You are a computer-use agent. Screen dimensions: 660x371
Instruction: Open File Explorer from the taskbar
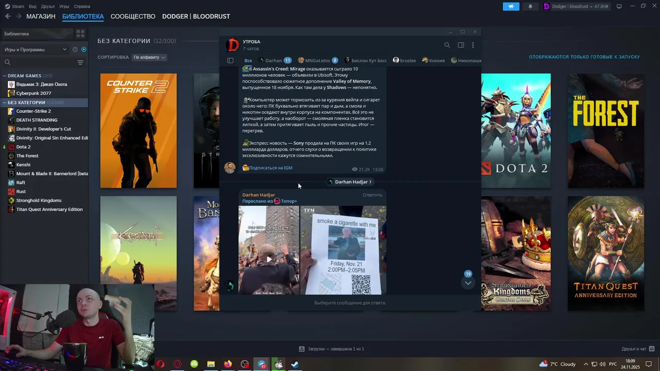coord(211,364)
